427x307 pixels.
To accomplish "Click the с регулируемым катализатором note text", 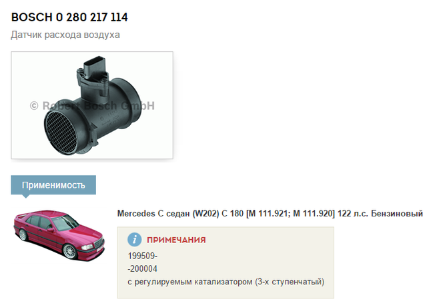I will 226,282.
